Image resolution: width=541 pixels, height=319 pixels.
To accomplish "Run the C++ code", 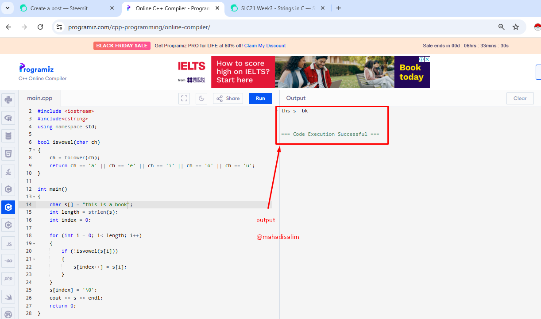I will click(x=260, y=98).
